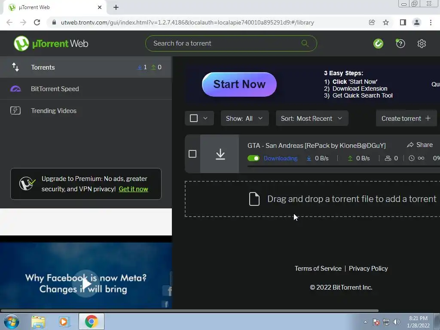The width and height of the screenshot is (440, 330).
Task: Click the clock ETA icon
Action: (x=411, y=158)
